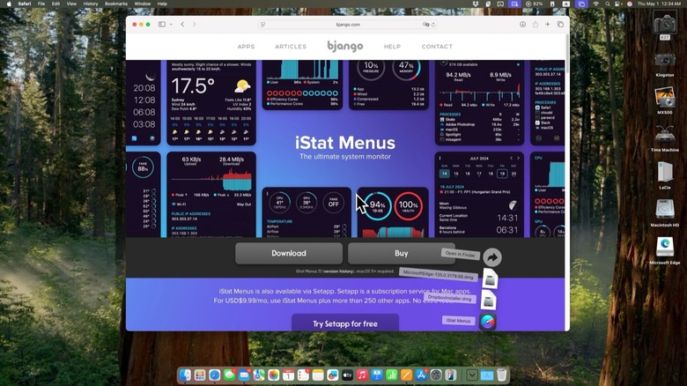687x386 pixels.
Task: Open the ARTICLES nav link
Action: (x=291, y=47)
